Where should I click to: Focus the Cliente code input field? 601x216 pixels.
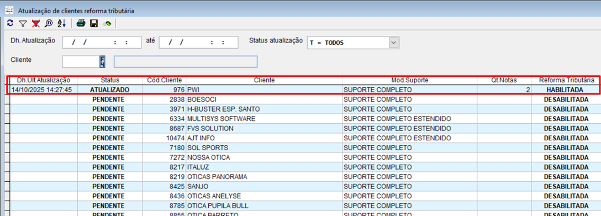point(81,62)
